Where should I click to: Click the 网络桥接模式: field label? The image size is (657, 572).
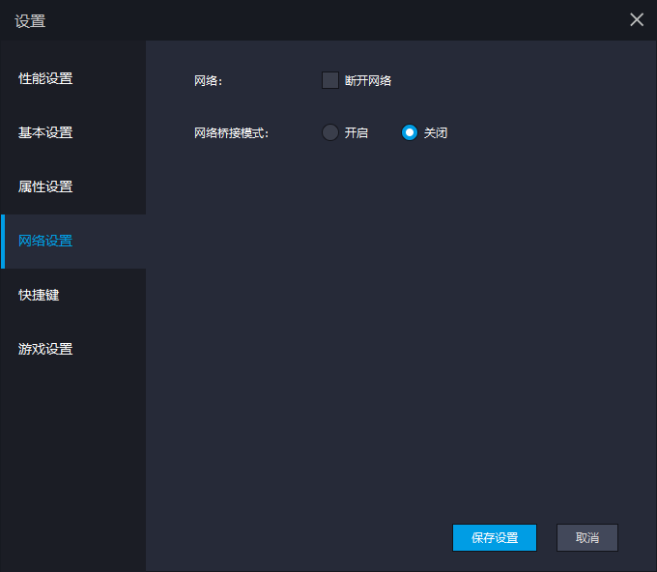pyautogui.click(x=231, y=133)
